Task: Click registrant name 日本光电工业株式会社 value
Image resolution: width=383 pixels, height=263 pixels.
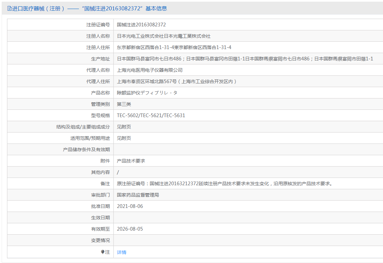Action: pos(164,36)
